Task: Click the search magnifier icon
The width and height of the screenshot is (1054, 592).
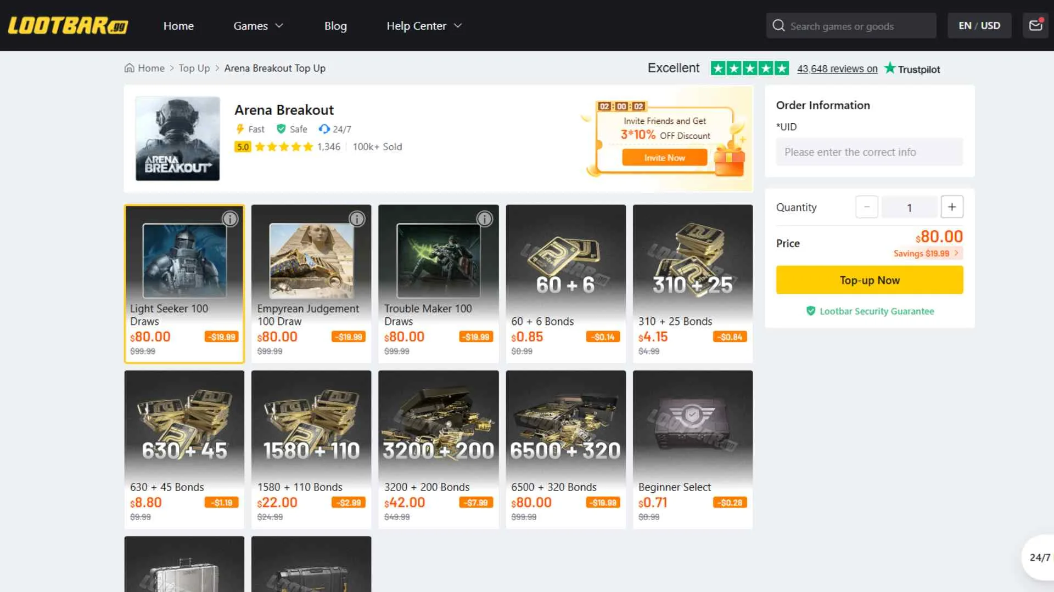Action: coord(778,26)
